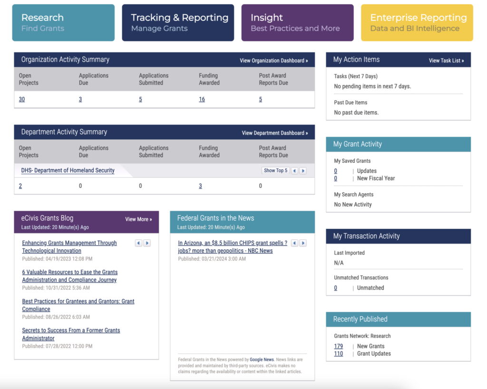487x389 pixels.
Task: Open the 30 Open Projects count
Action: click(x=22, y=99)
